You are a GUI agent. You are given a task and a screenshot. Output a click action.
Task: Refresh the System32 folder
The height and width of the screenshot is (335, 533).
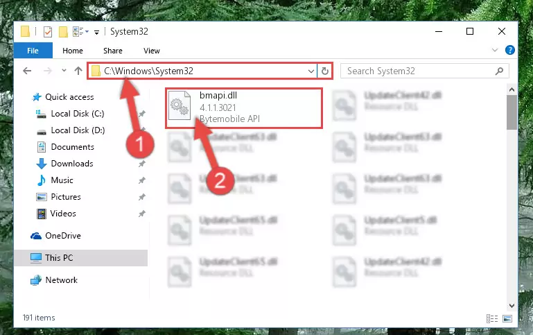[325, 71]
